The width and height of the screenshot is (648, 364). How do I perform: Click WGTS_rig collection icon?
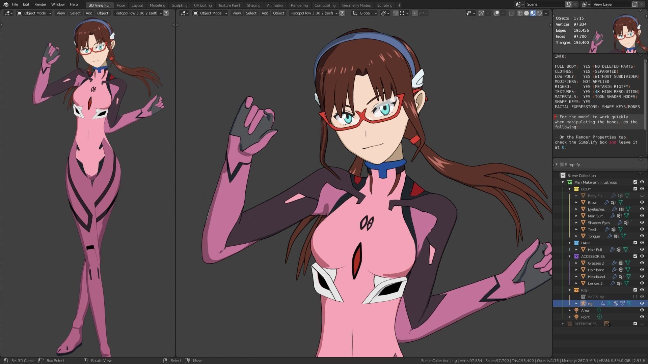(x=583, y=297)
